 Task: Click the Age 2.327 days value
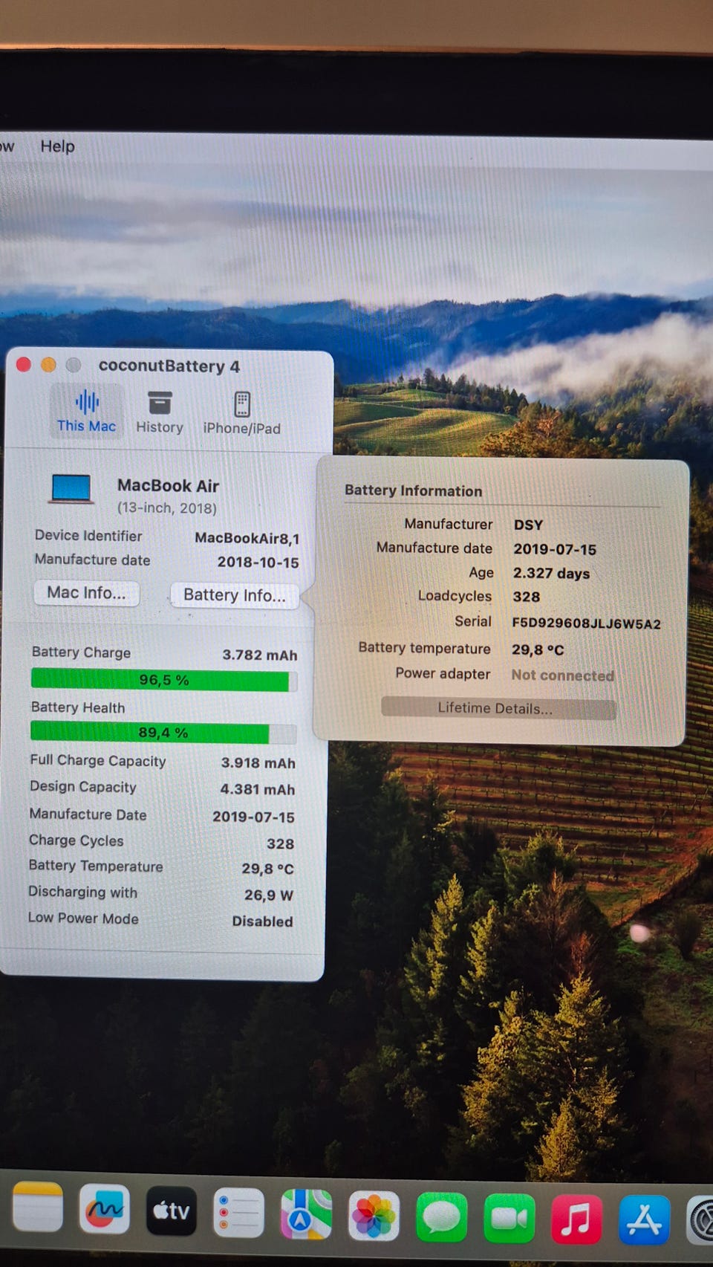coord(551,574)
